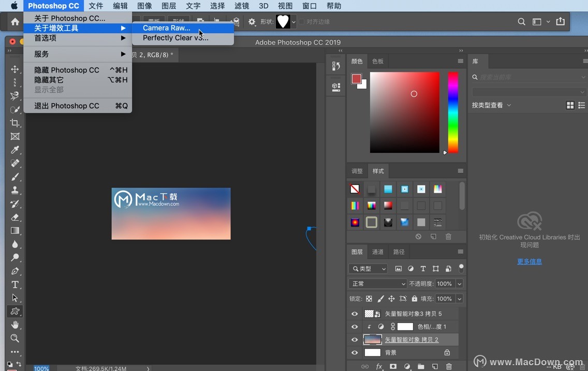Screen dimensions: 588x371
Task: Select the Eyedropper tool
Action: click(x=15, y=150)
